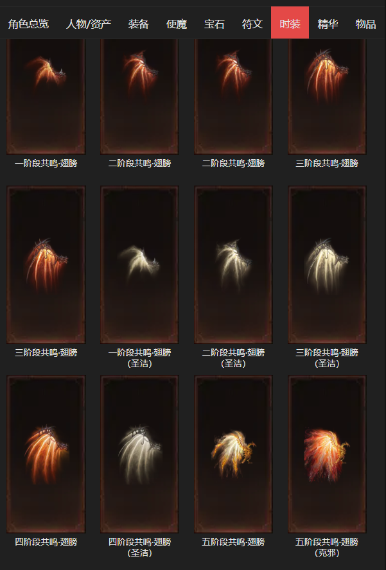Click the highlighted 时装 tab
Viewport: 386px width, 570px height.
pyautogui.click(x=290, y=22)
